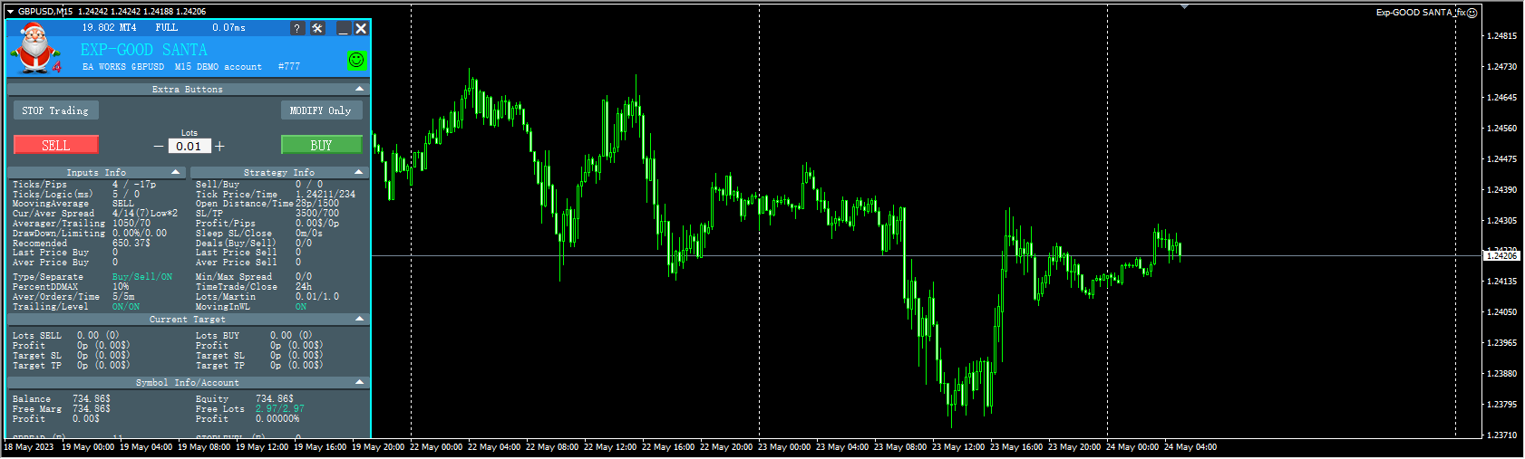Click the green smiley face status icon
This screenshot has height=459, width=1525.
pos(357,60)
